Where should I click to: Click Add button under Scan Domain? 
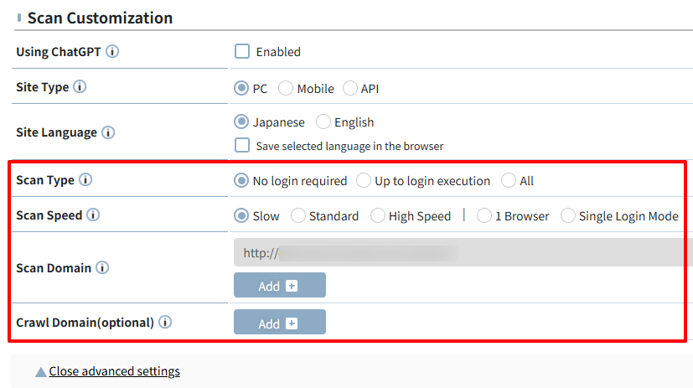[x=280, y=285]
